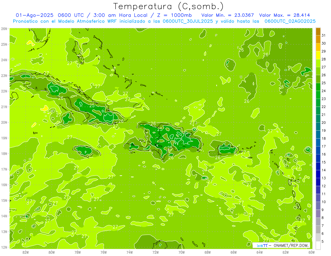Click the blue swatch between 14 and 15

click(x=318, y=166)
